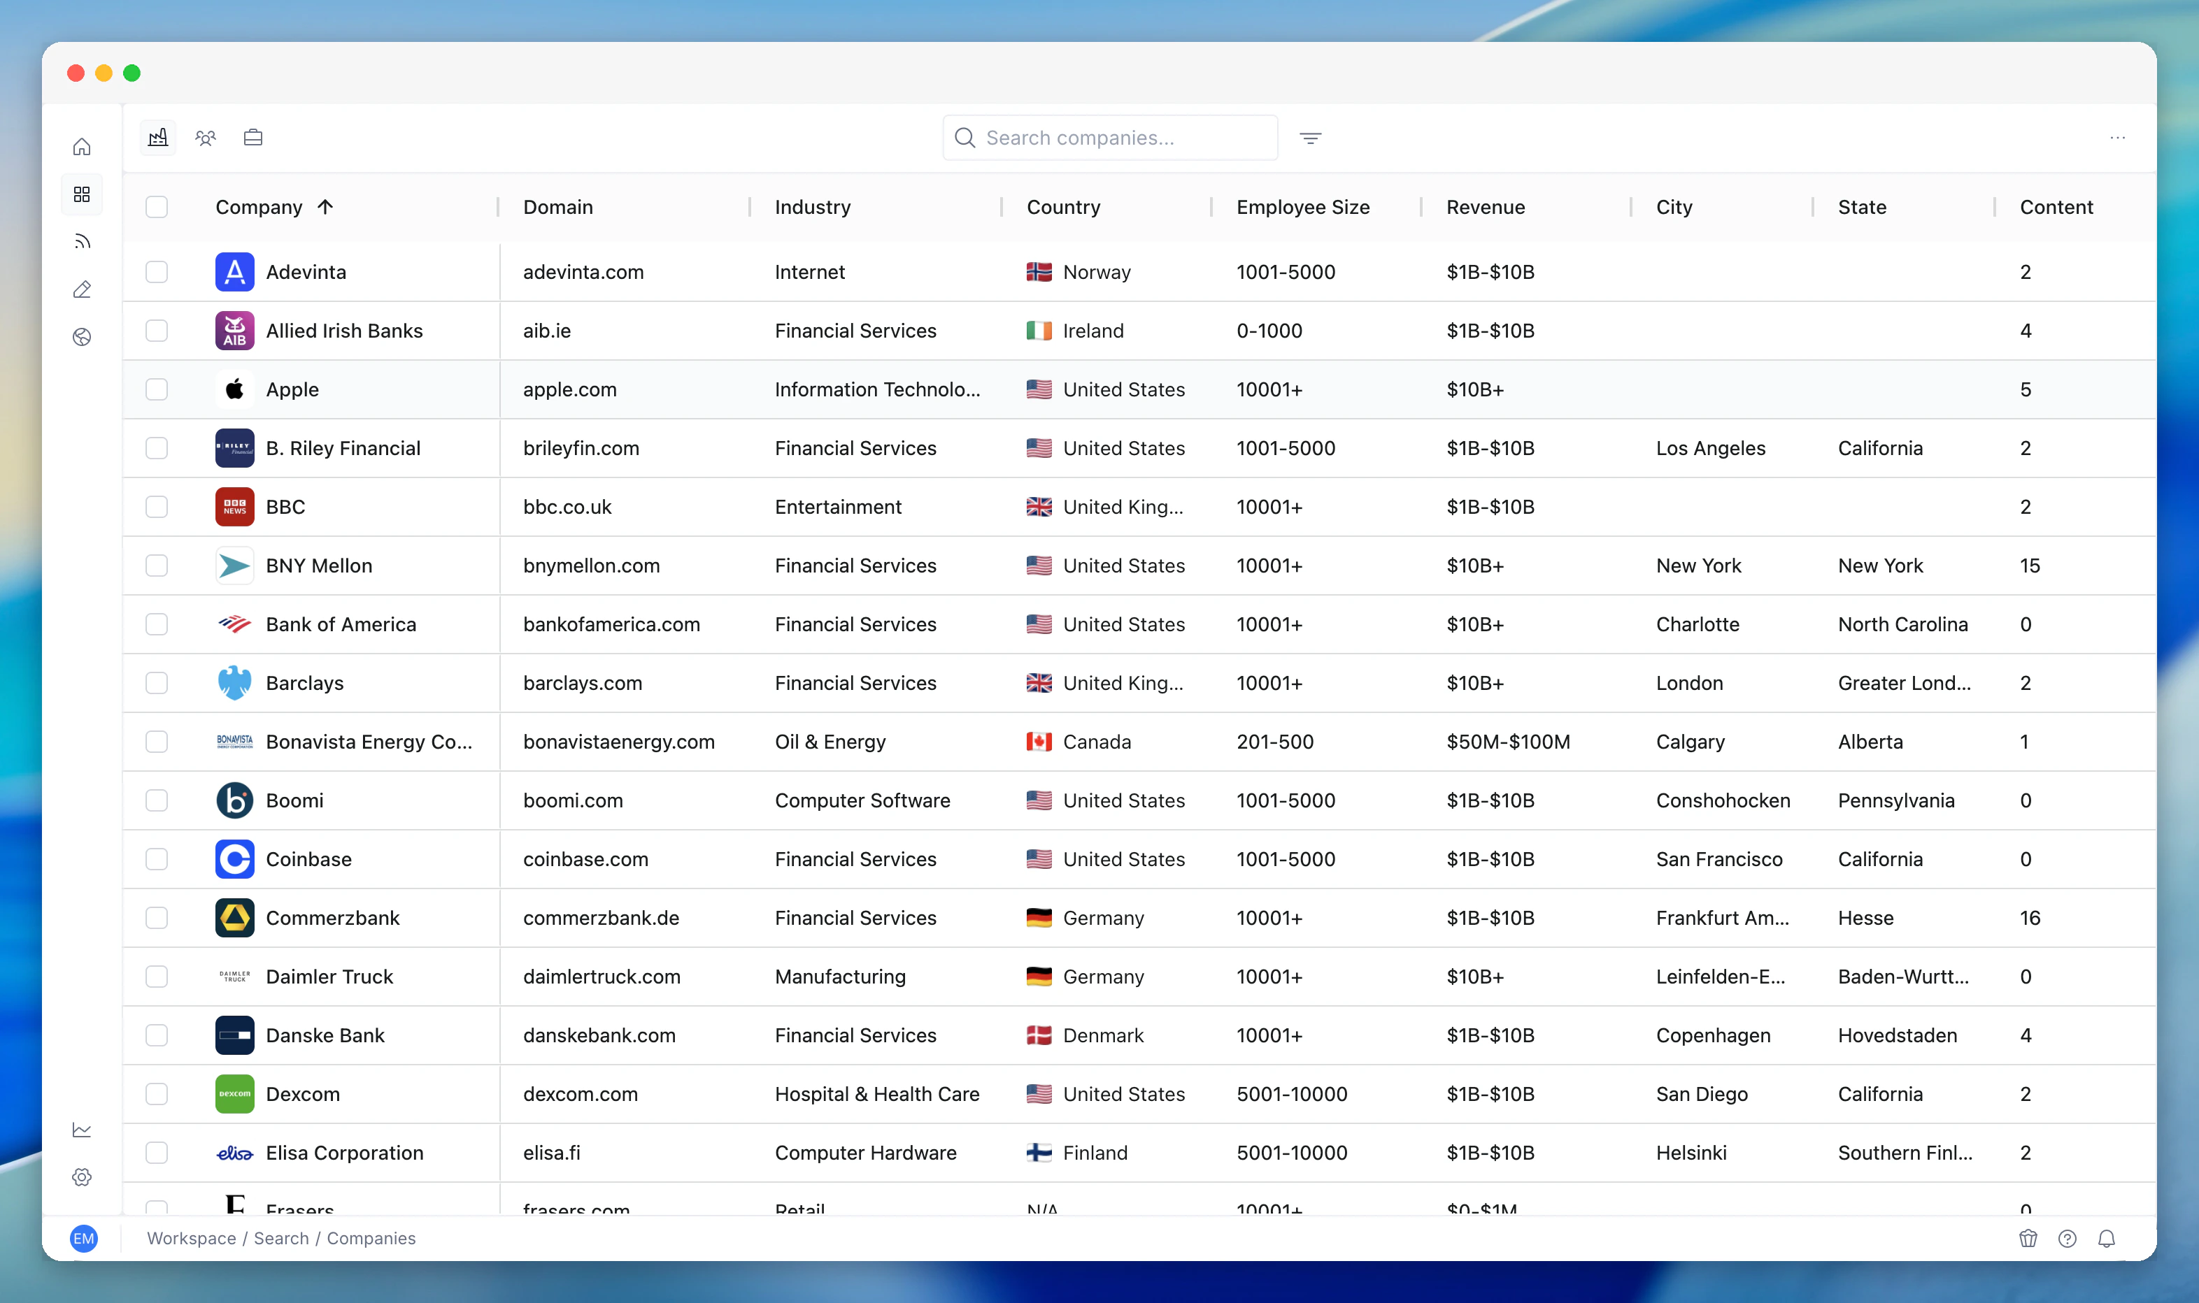The height and width of the screenshot is (1303, 2199).
Task: Click the Dexcom green logo
Action: coord(234,1094)
